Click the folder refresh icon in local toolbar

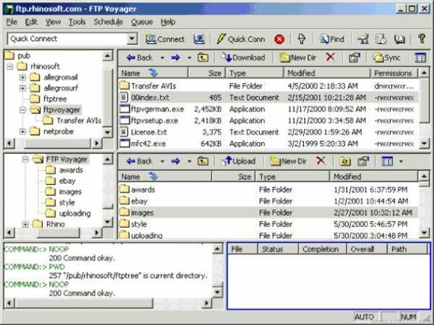(x=345, y=161)
